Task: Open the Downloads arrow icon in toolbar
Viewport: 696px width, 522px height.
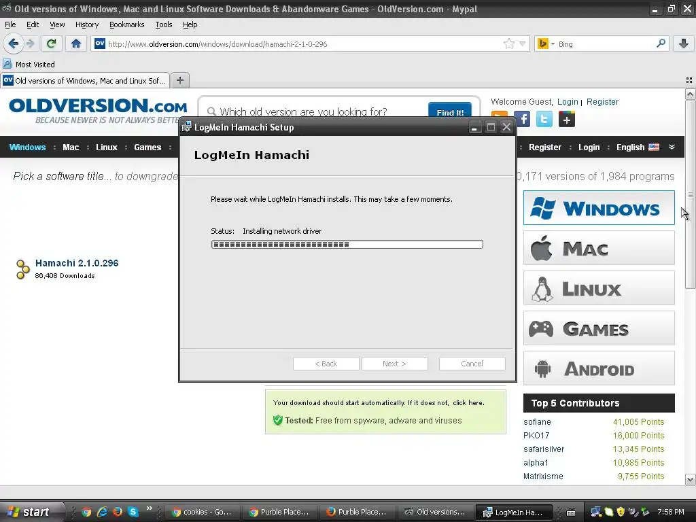Action: tap(683, 43)
